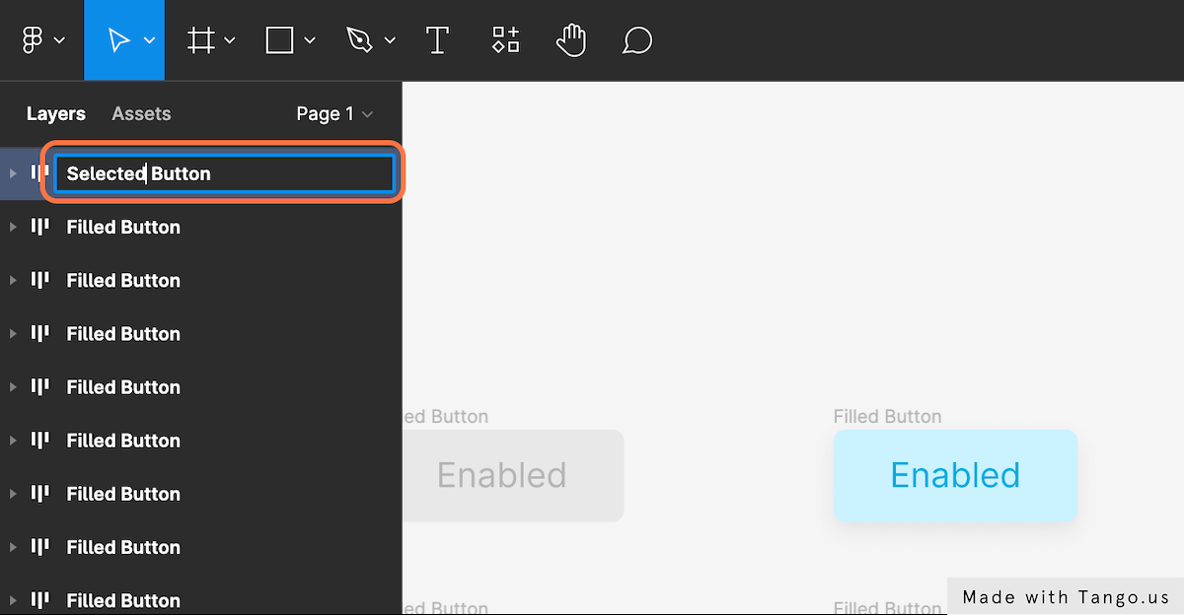Select the Pen tool
Screen dimensions: 1184x615
(x=360, y=40)
